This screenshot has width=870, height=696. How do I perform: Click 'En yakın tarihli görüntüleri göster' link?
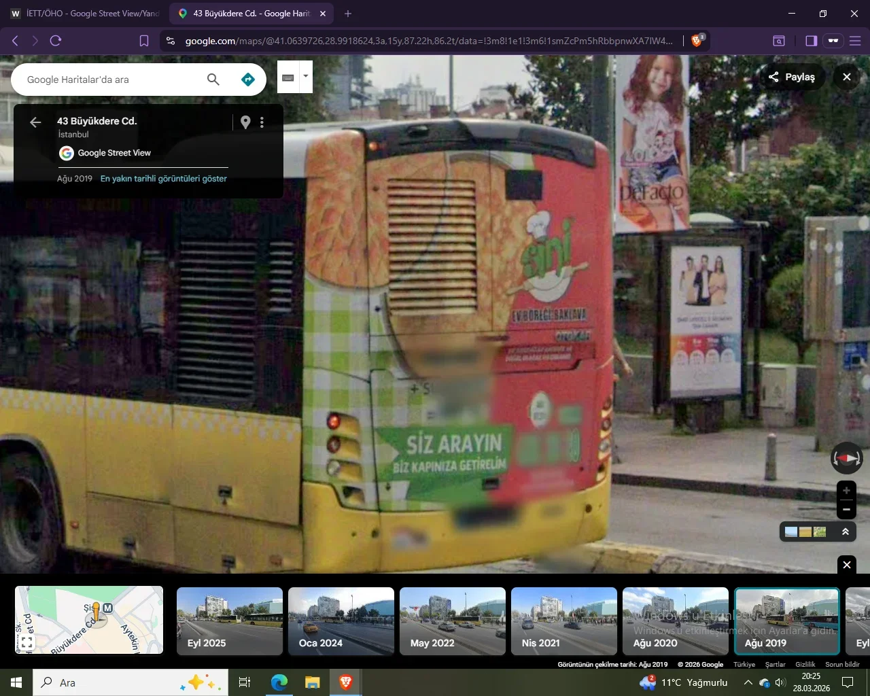tap(164, 179)
